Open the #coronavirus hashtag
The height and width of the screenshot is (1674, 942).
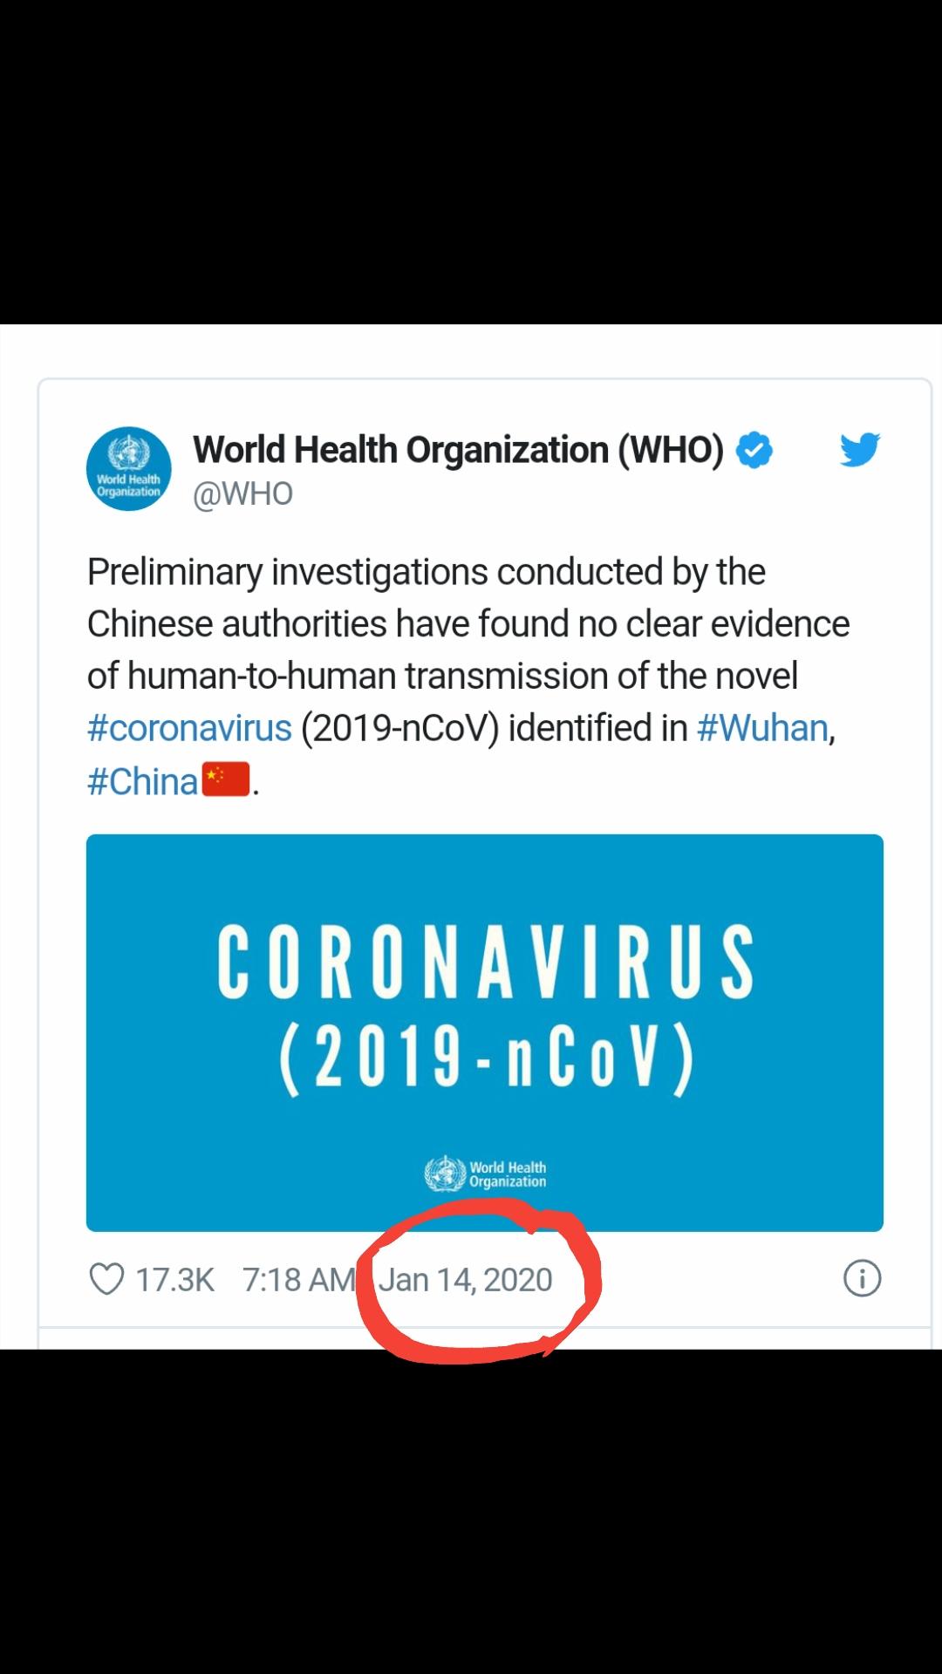[189, 728]
